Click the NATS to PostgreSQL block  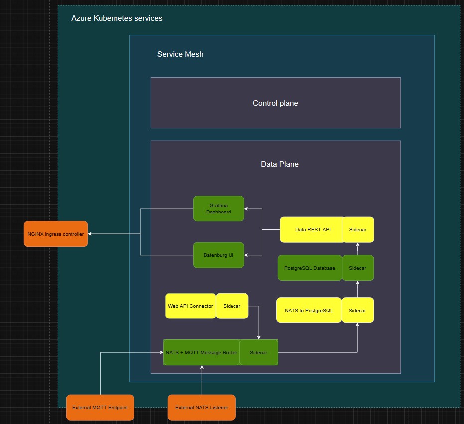308,310
